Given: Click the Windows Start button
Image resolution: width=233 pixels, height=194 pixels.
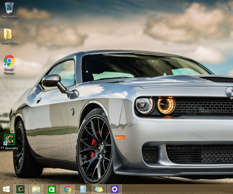Looking at the screenshot, I should pos(6,189).
